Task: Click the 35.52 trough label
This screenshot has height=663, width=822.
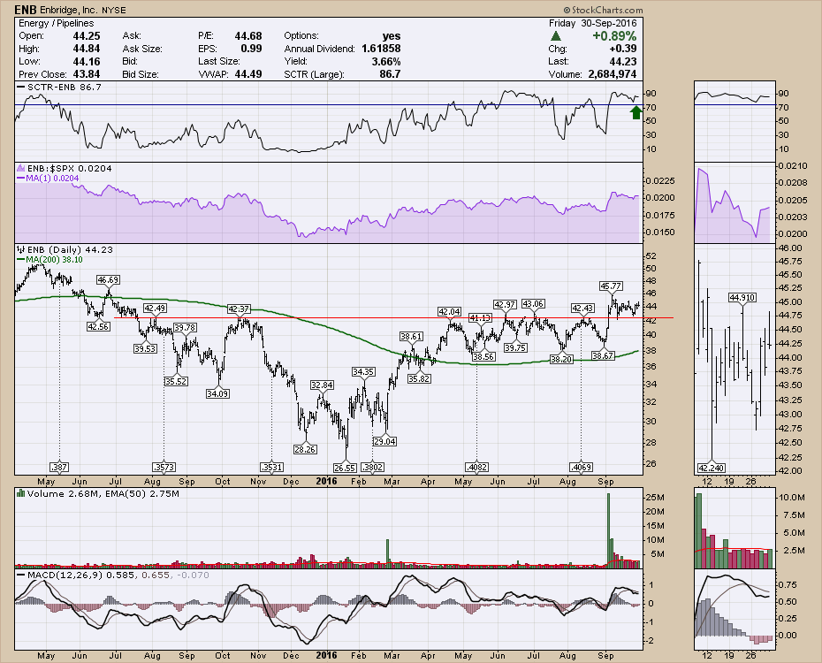Action: (176, 381)
